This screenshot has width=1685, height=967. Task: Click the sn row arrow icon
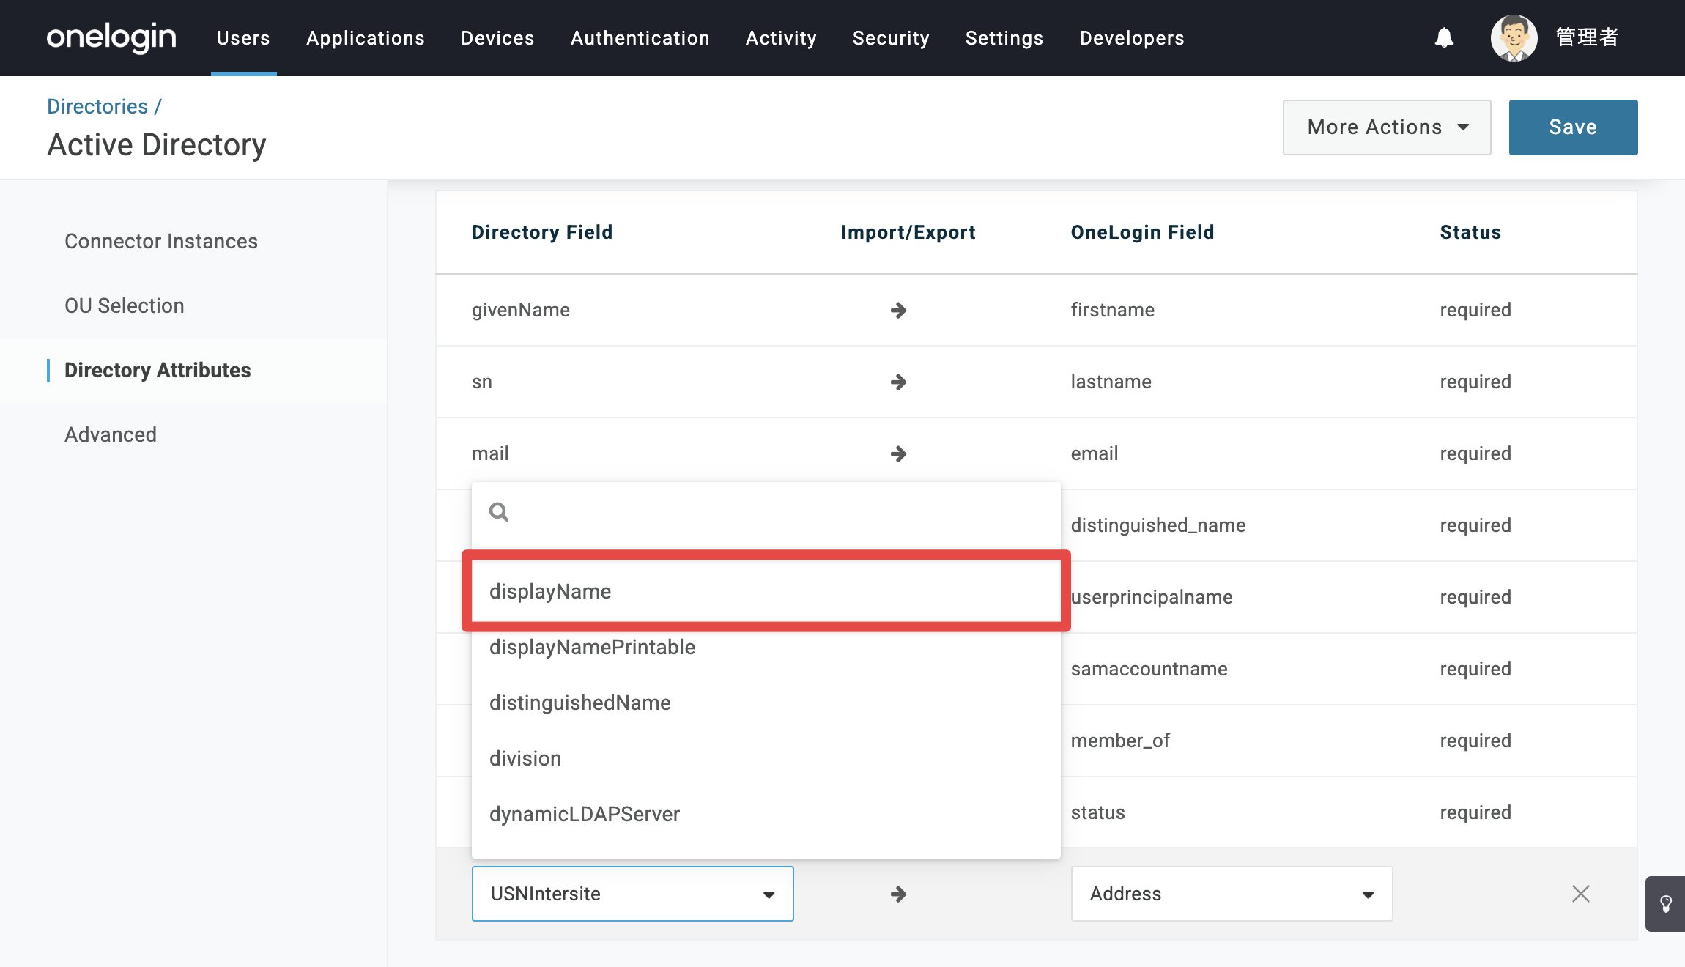click(x=898, y=382)
